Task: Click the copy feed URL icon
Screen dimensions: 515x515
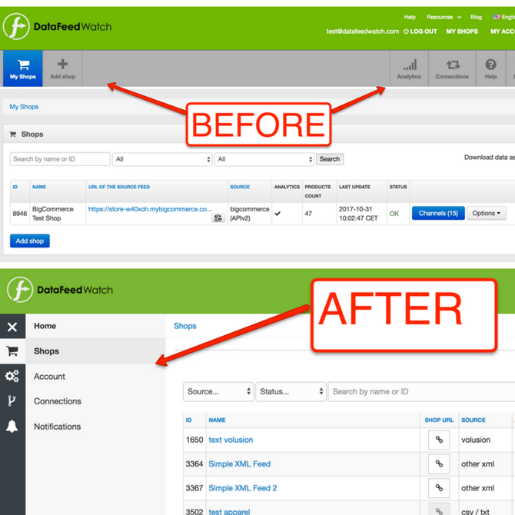Action: coord(218,218)
